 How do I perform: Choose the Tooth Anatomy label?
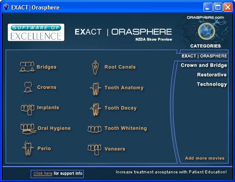(124, 88)
